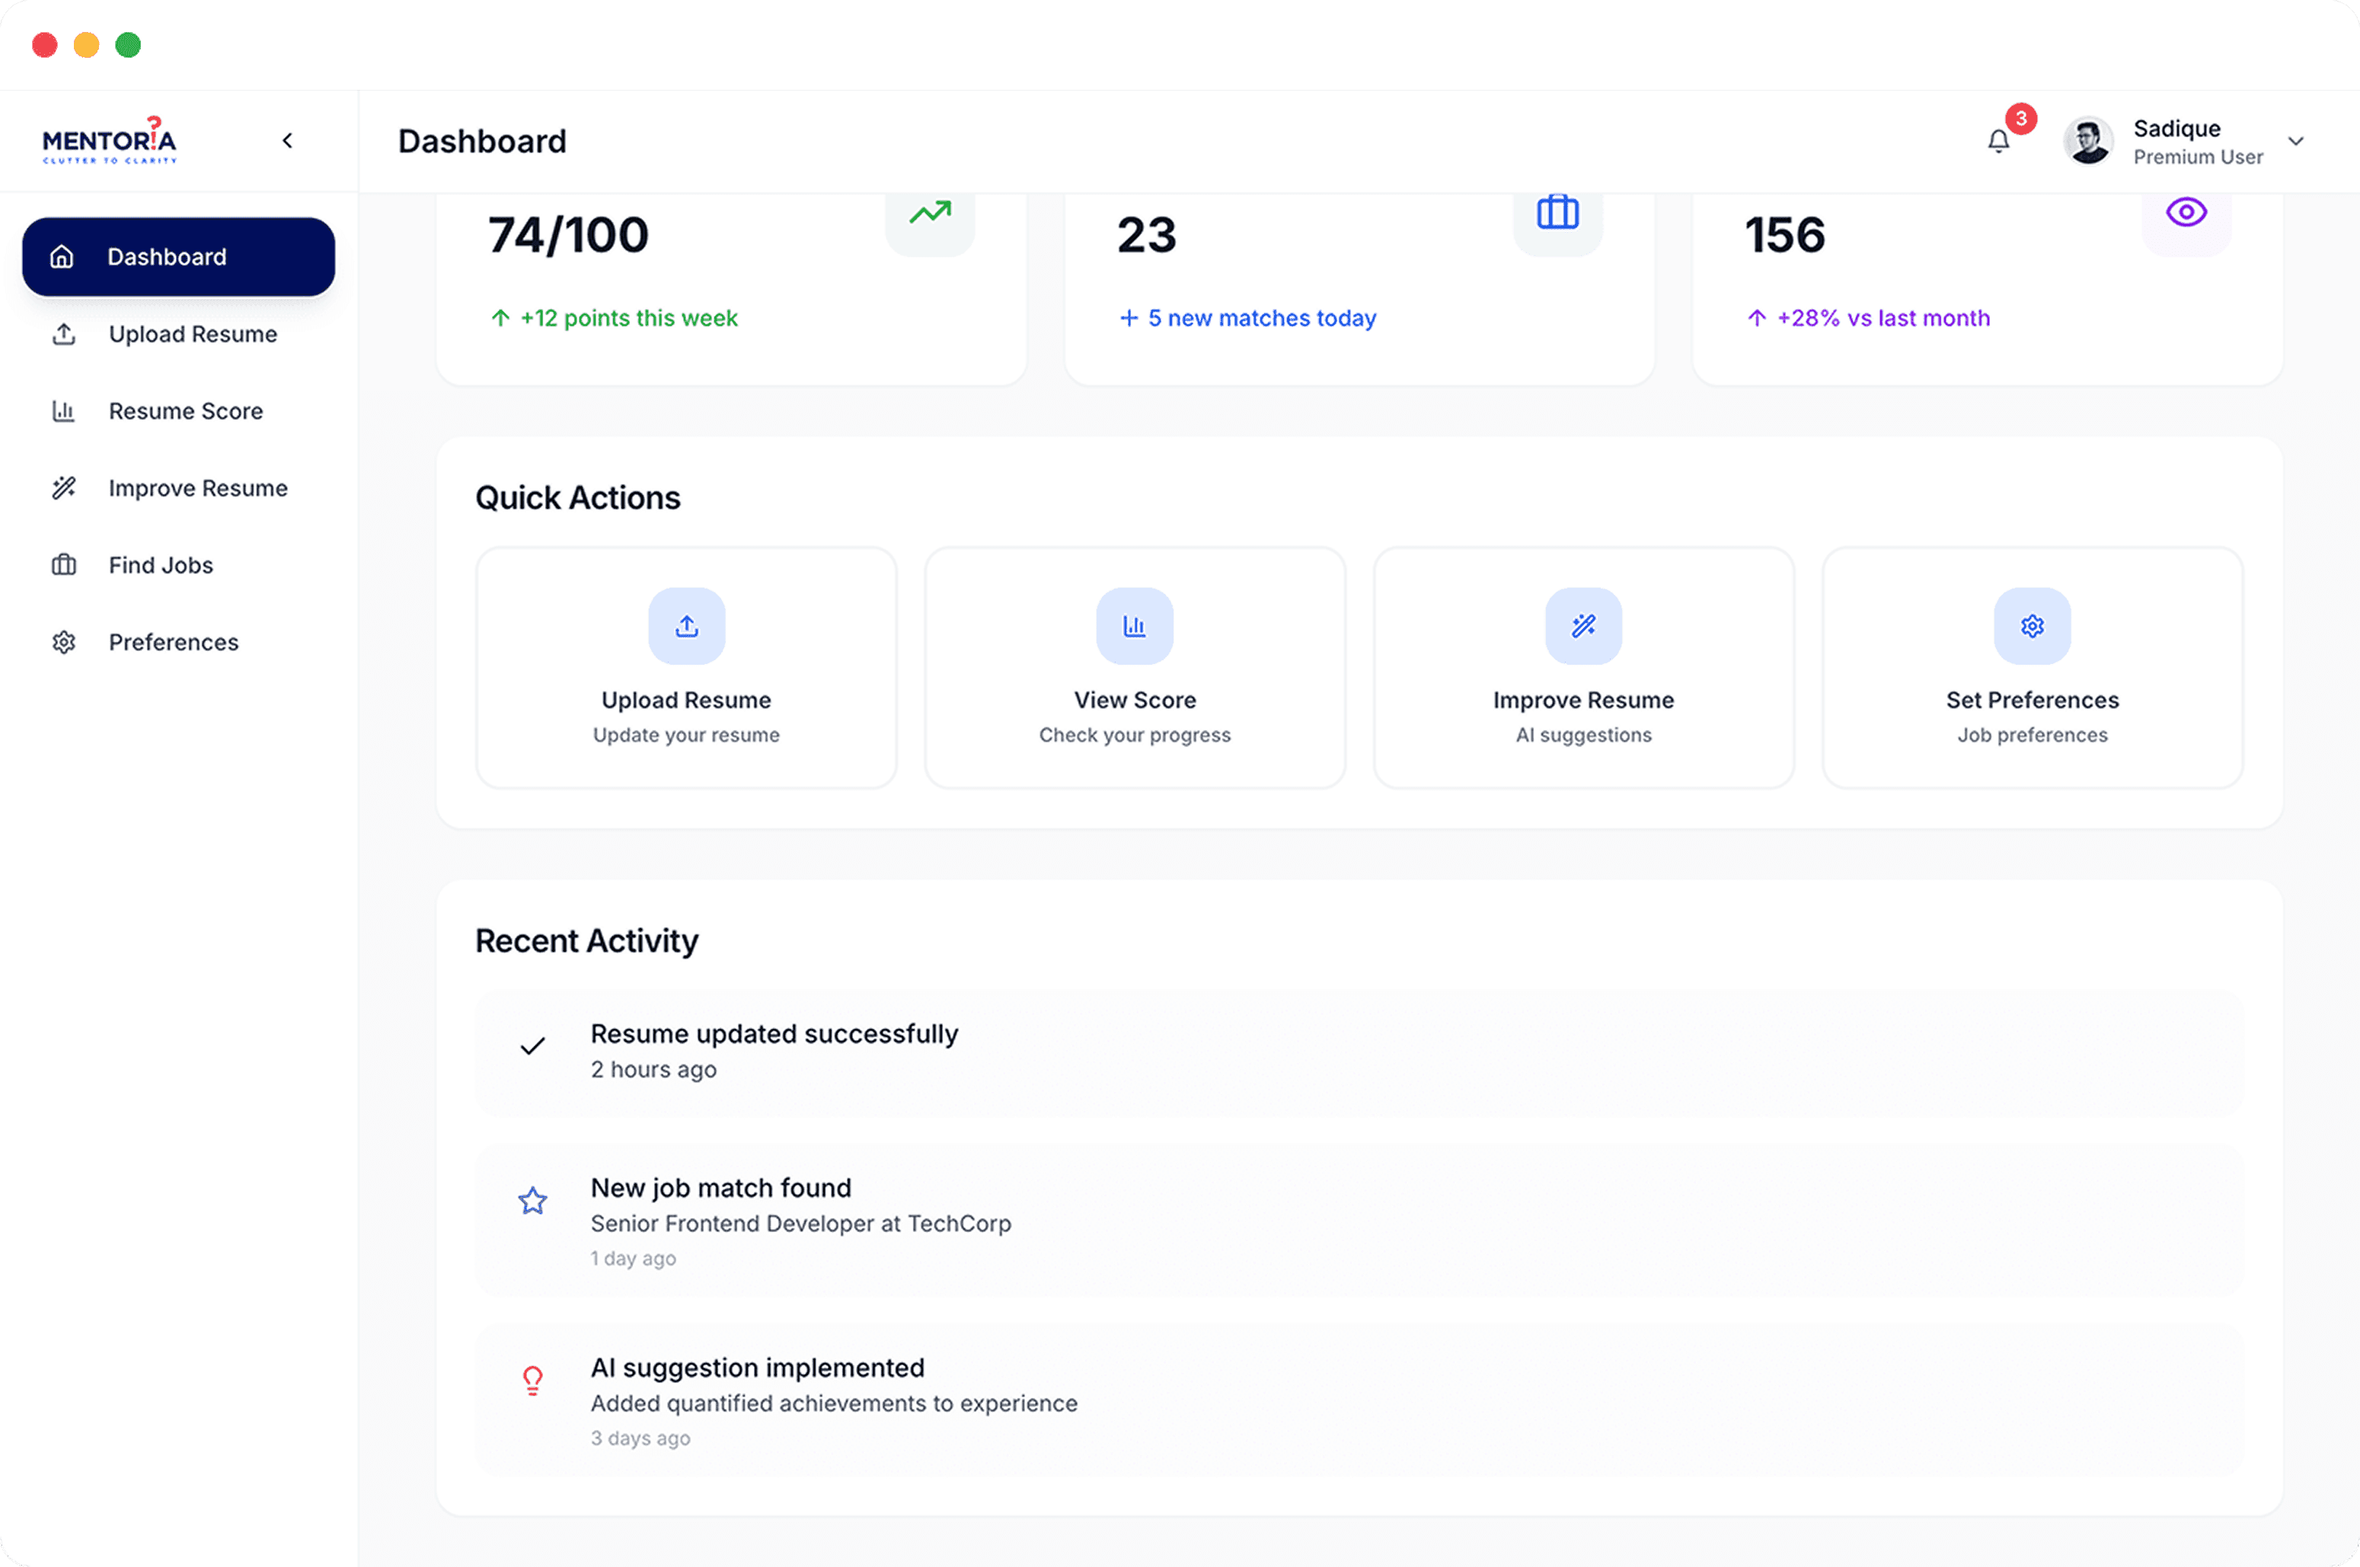Click the lightbulb icon beside AI suggestion
Viewport: 2360px width, 1567px height.
click(x=533, y=1380)
